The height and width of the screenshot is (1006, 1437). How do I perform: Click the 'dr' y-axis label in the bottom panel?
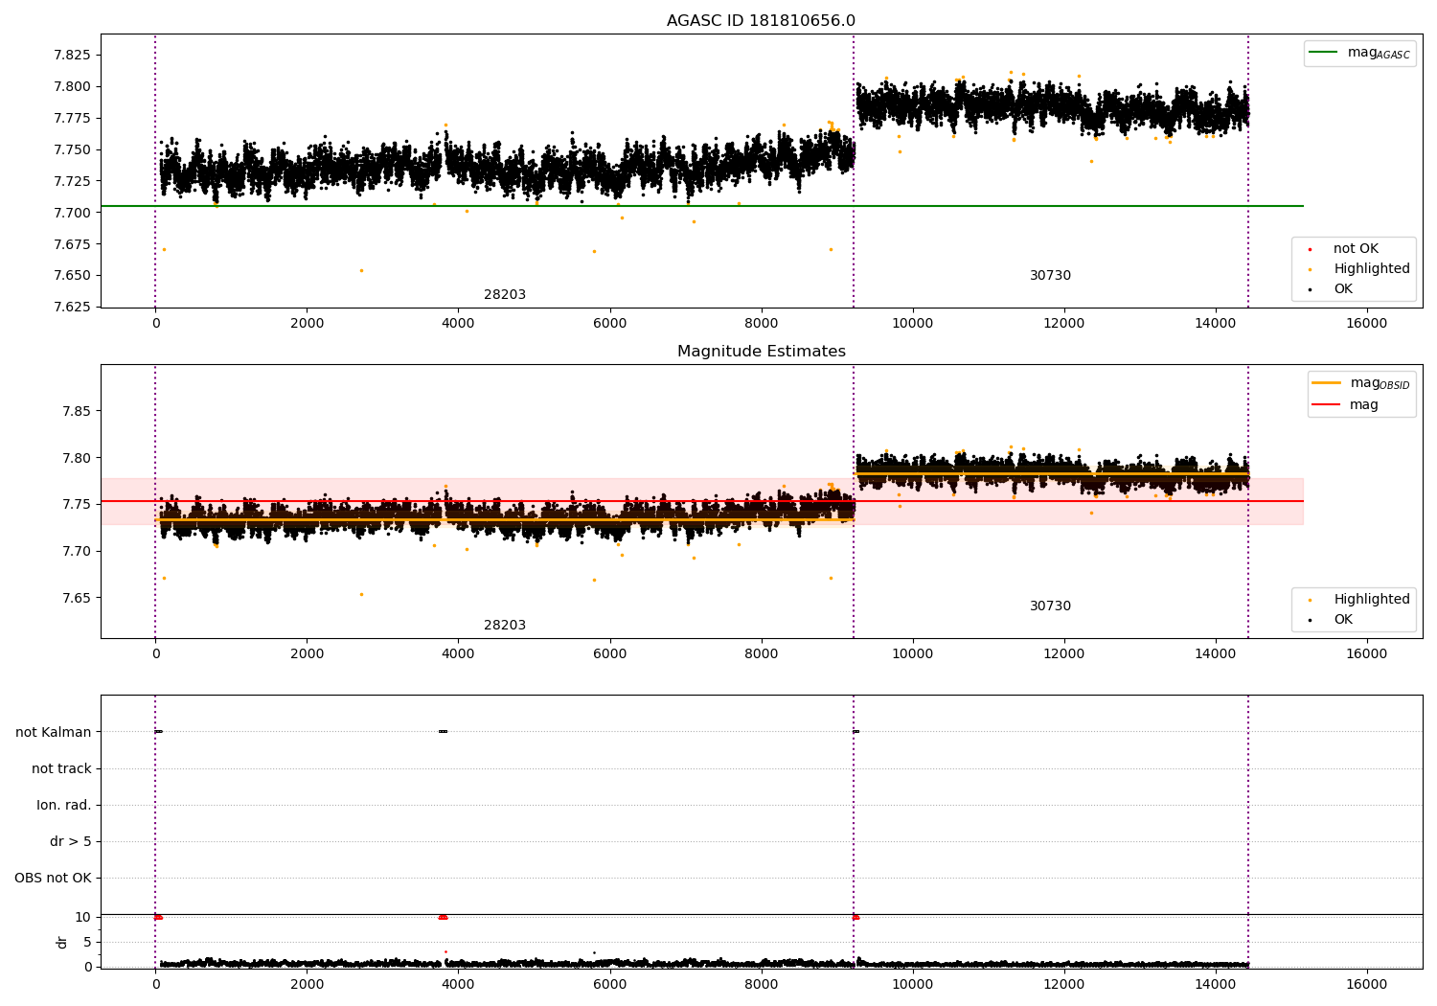[62, 942]
